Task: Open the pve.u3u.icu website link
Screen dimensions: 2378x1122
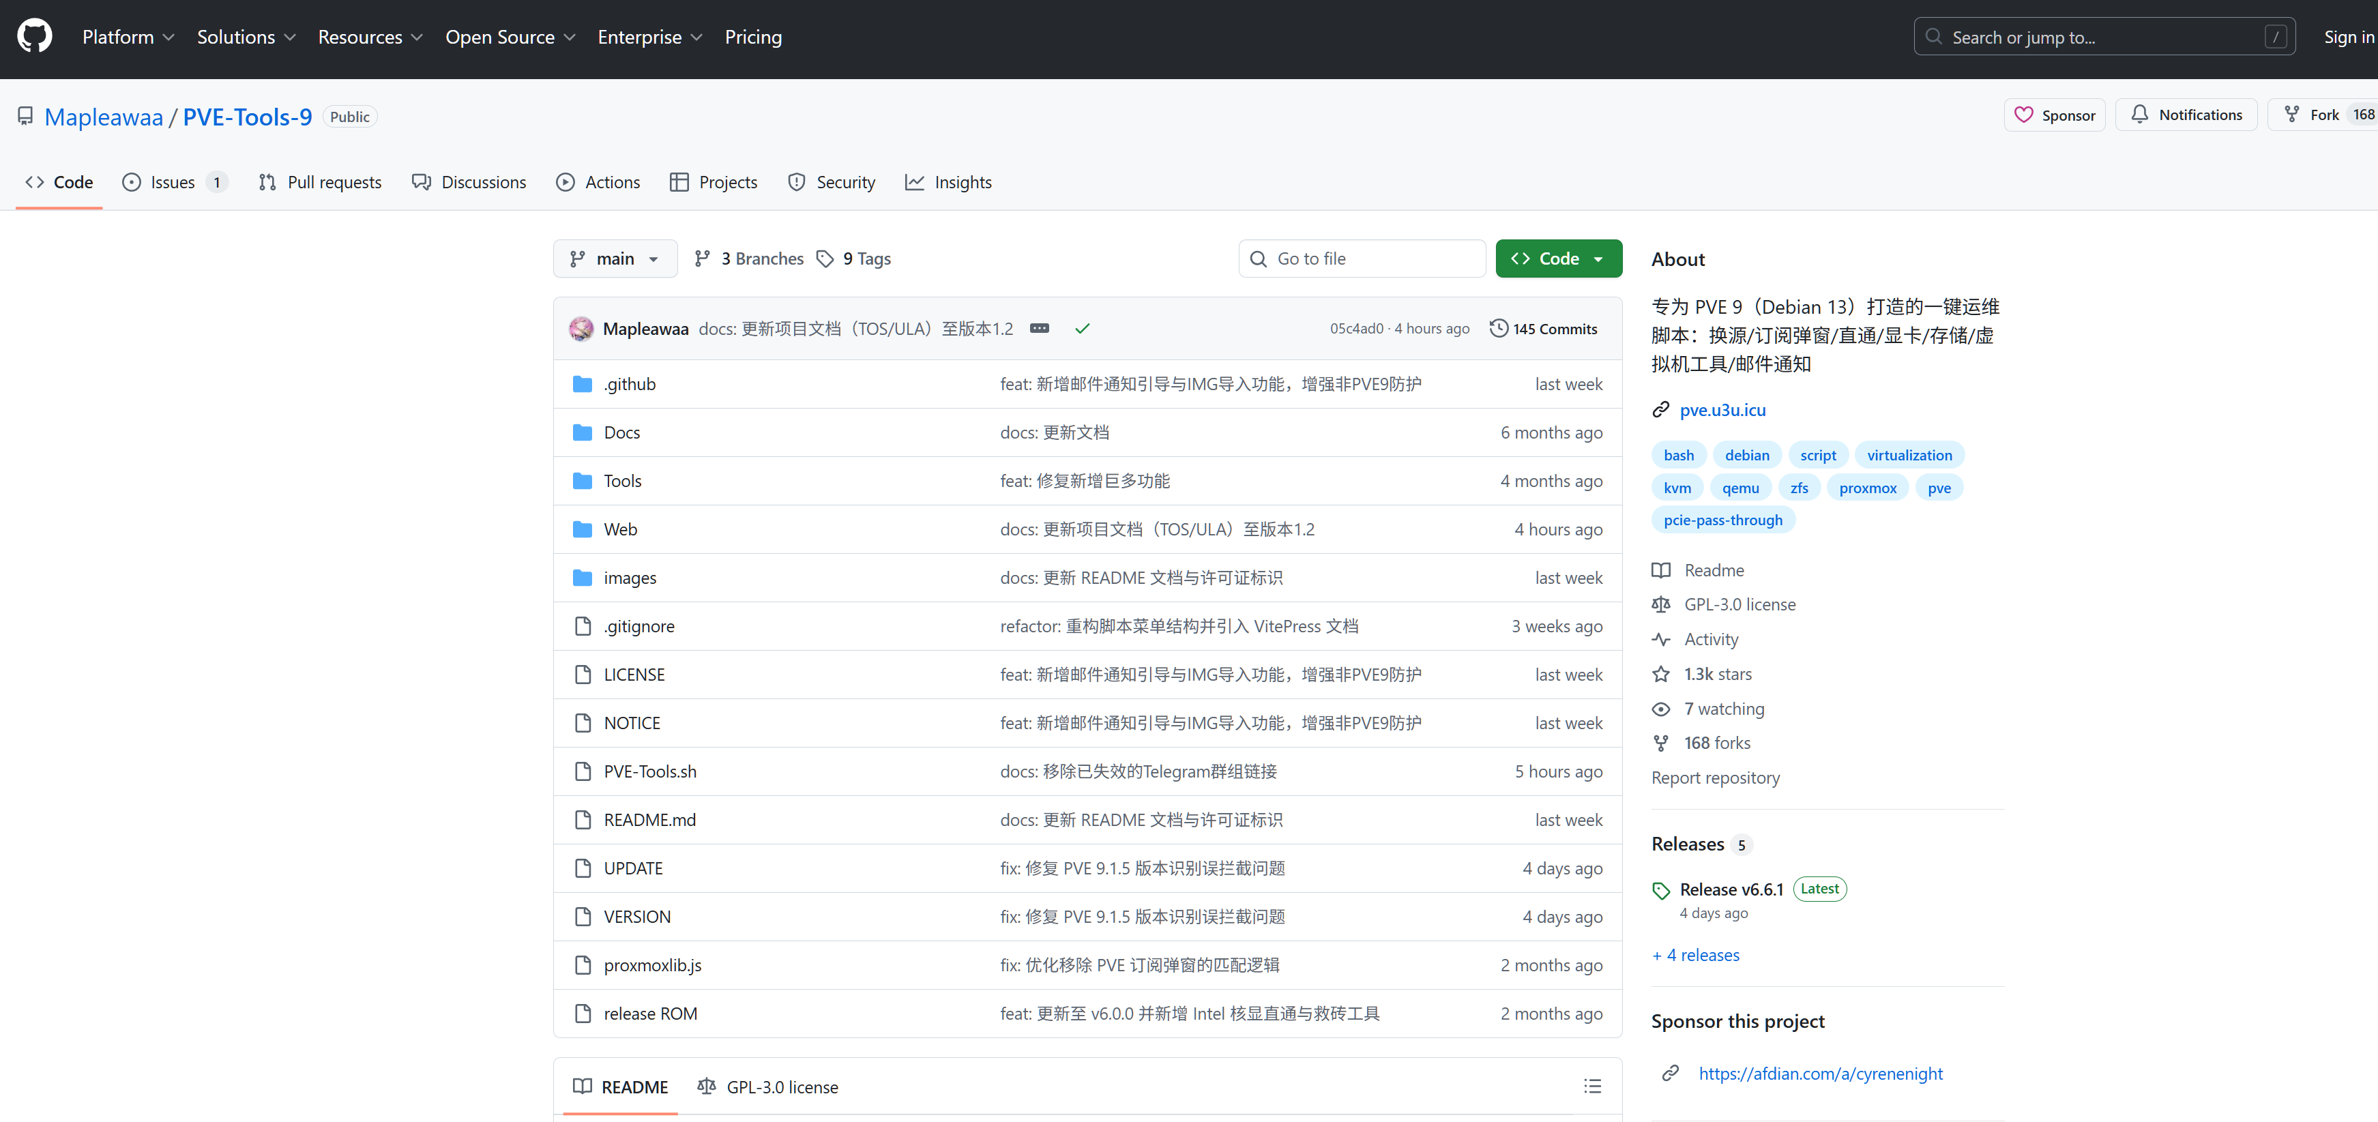Action: coord(1722,410)
